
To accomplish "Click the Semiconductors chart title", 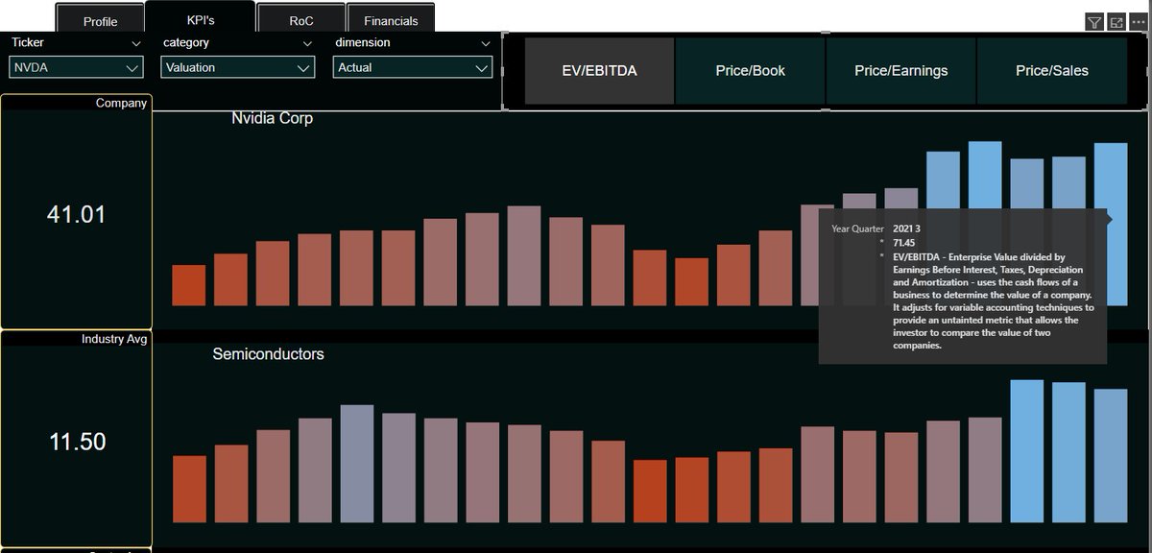I will coord(268,354).
